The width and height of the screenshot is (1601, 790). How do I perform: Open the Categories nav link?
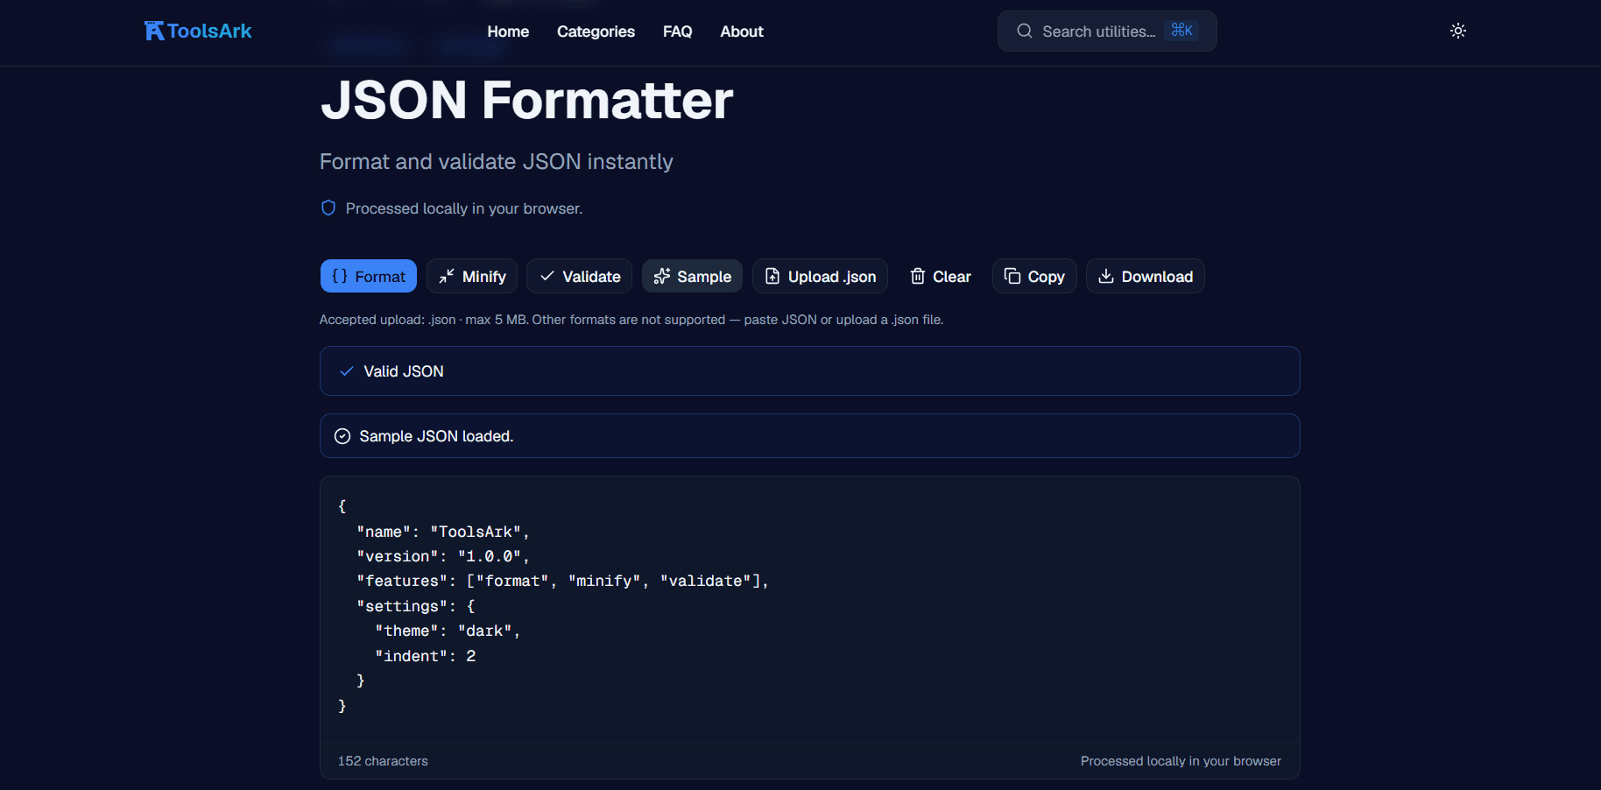(x=596, y=32)
